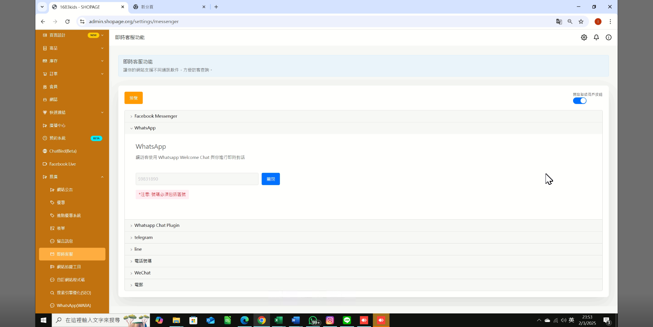The height and width of the screenshot is (327, 653).
Task: Expand the 電話號碼 section
Action: tap(363, 261)
